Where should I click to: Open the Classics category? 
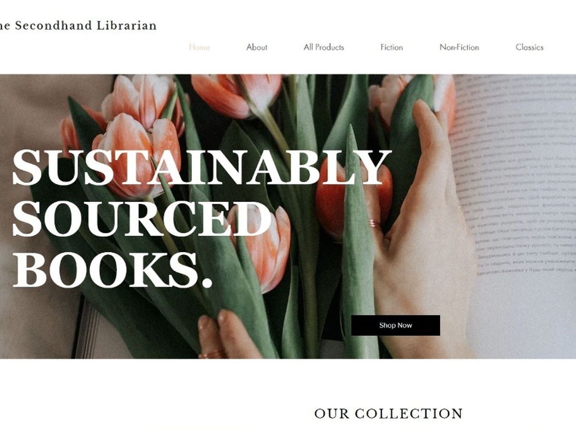pyautogui.click(x=529, y=47)
